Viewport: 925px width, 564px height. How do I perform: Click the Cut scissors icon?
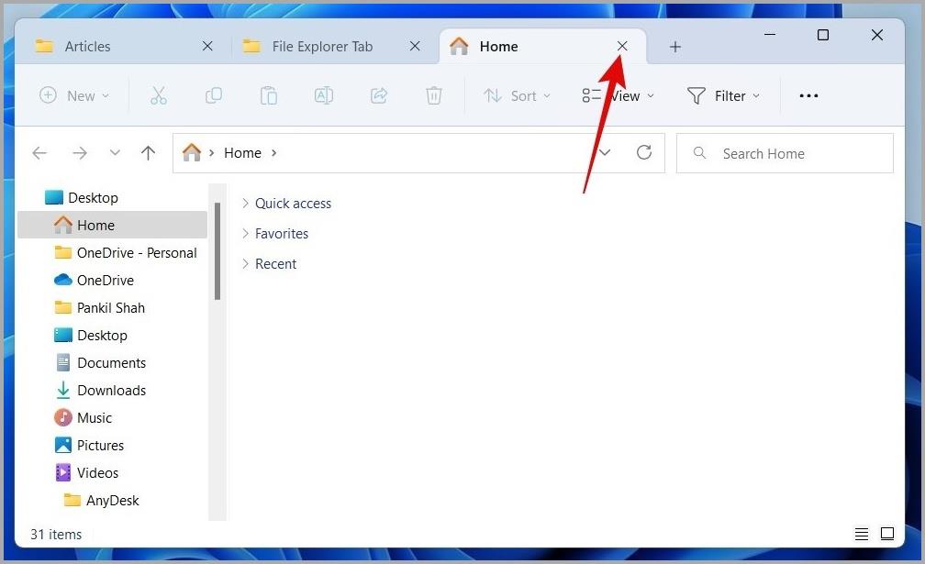pyautogui.click(x=158, y=95)
